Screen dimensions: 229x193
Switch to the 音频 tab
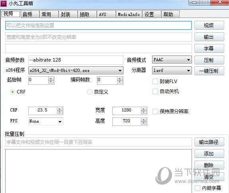point(30,14)
